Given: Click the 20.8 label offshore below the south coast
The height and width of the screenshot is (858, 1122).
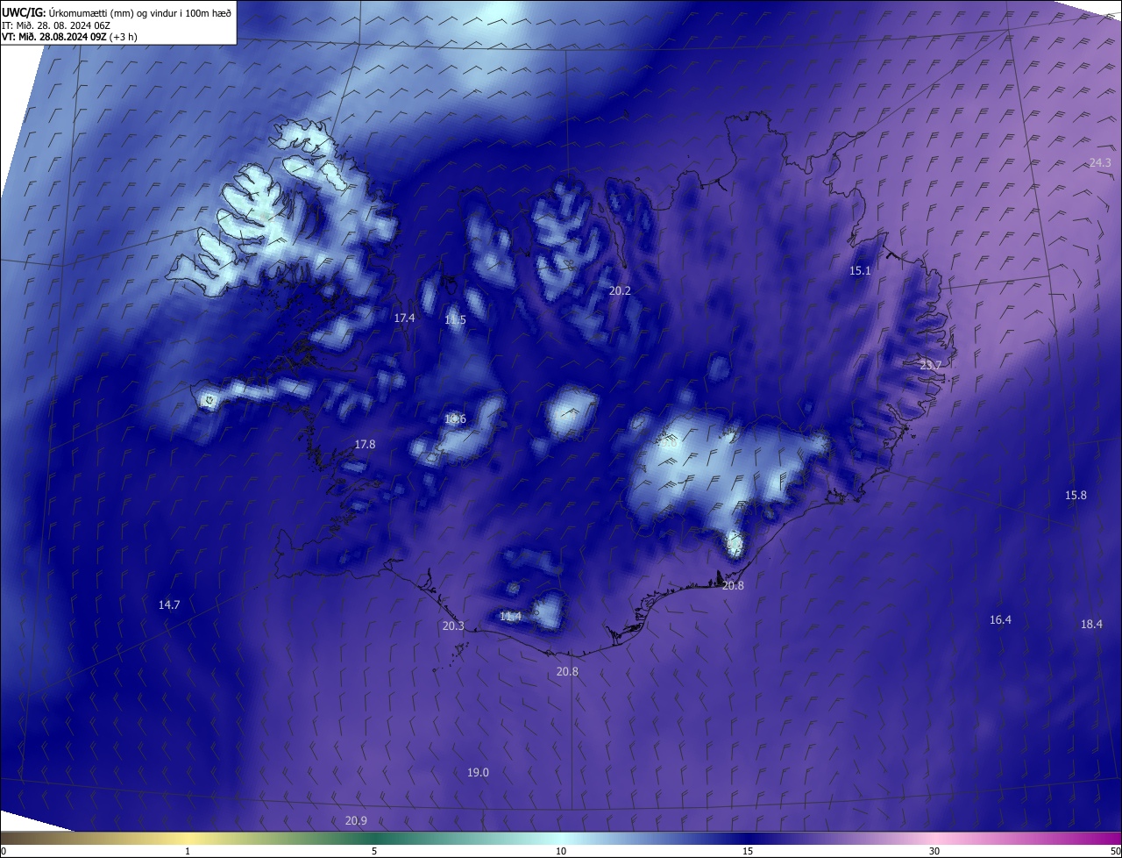Looking at the screenshot, I should tap(567, 671).
